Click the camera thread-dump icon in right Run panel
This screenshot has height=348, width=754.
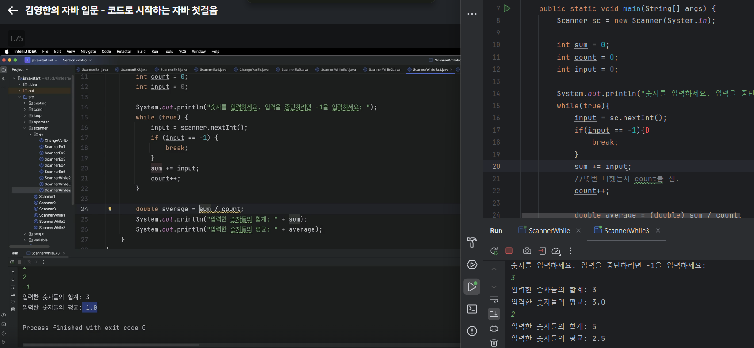[527, 251]
